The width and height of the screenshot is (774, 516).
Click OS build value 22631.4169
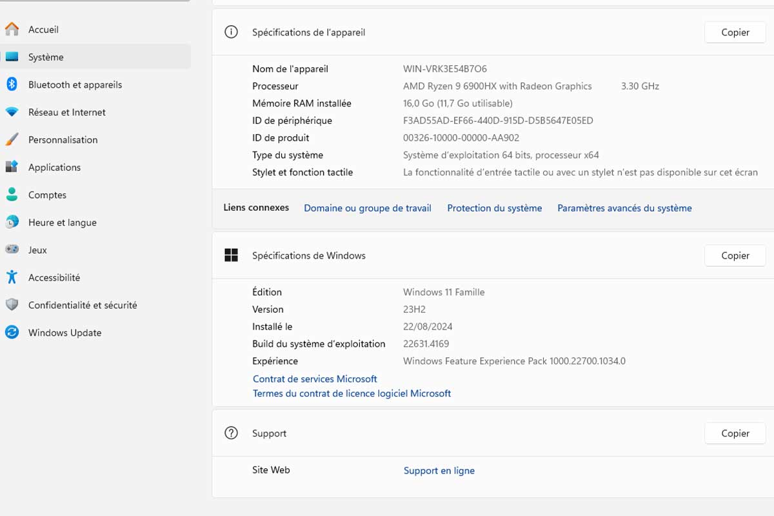click(426, 344)
